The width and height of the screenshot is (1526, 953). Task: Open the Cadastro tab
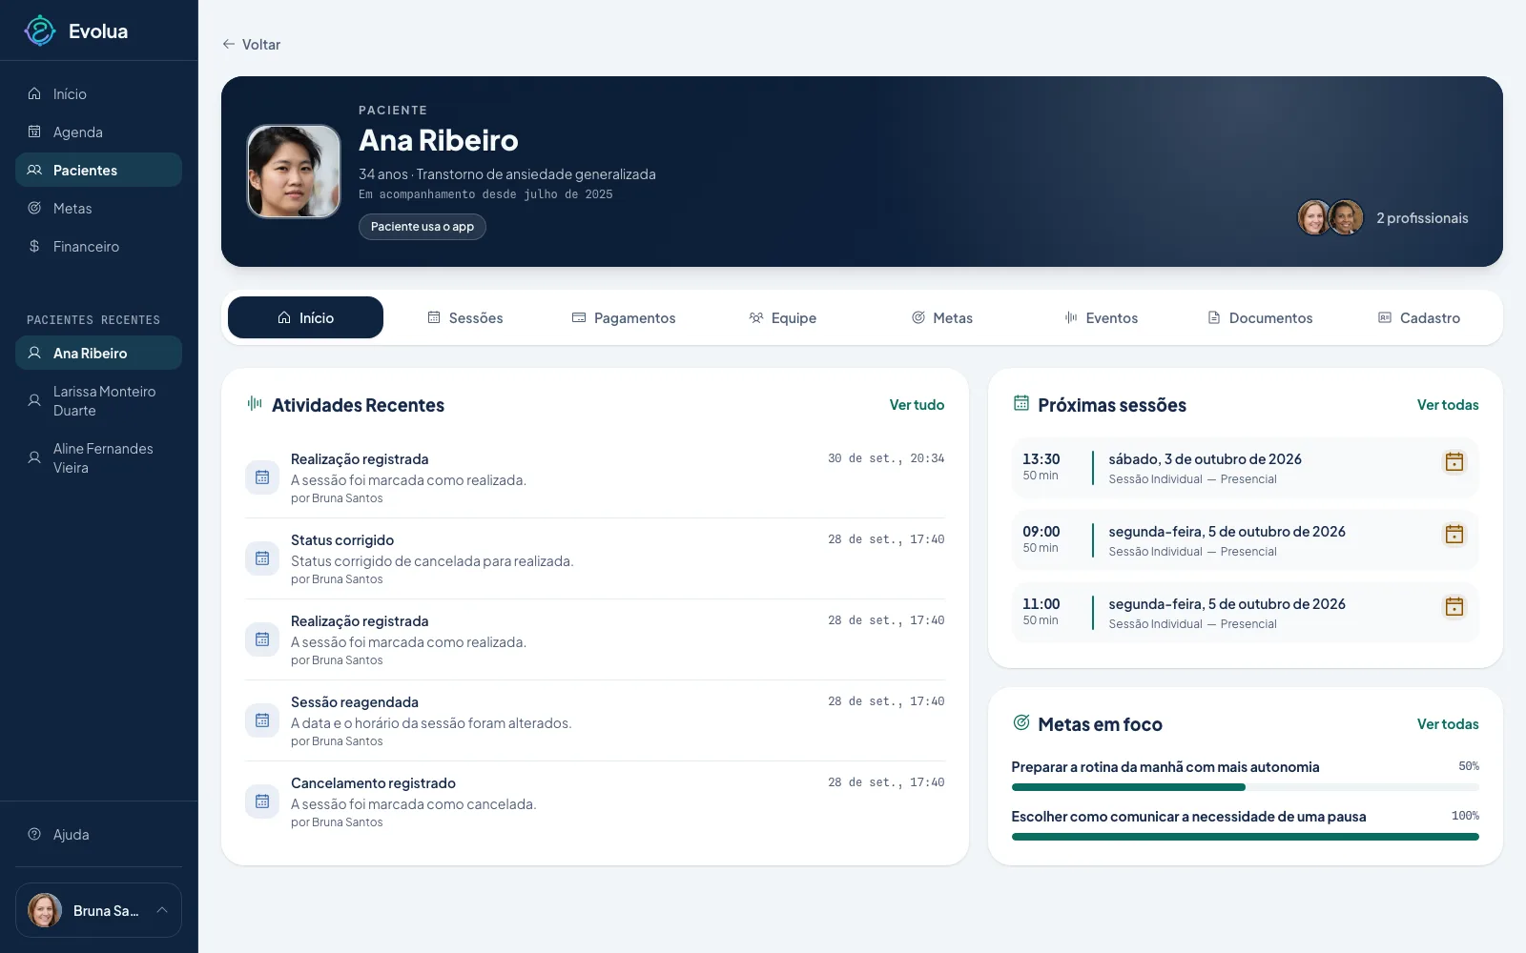tap(1420, 317)
